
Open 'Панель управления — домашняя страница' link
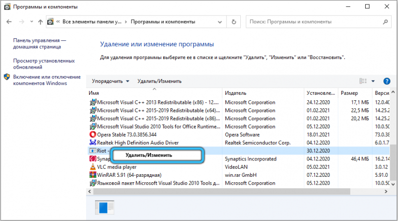pos(39,44)
